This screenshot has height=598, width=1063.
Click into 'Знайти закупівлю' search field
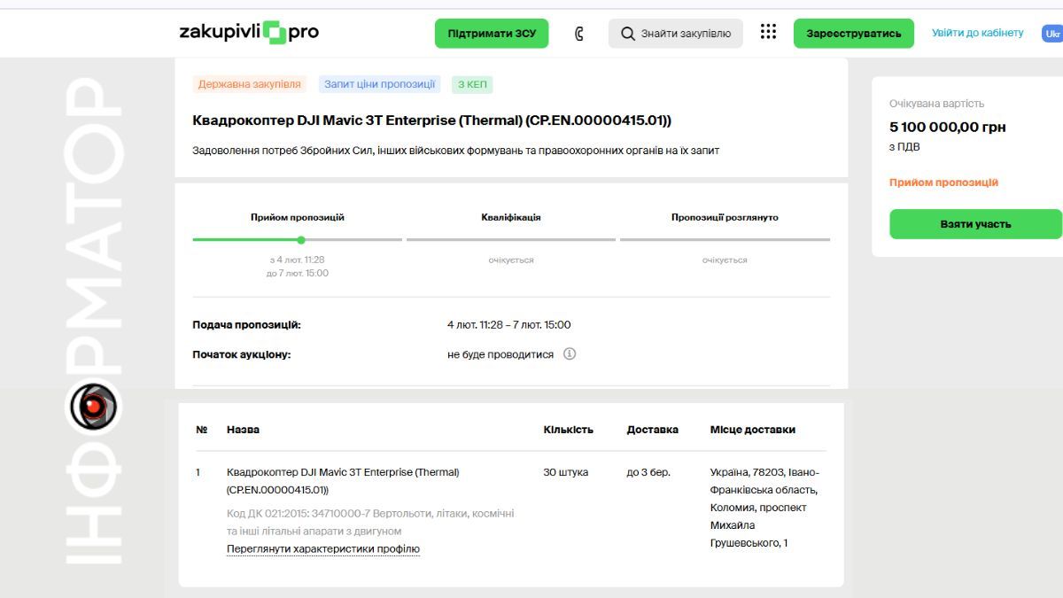click(x=686, y=34)
